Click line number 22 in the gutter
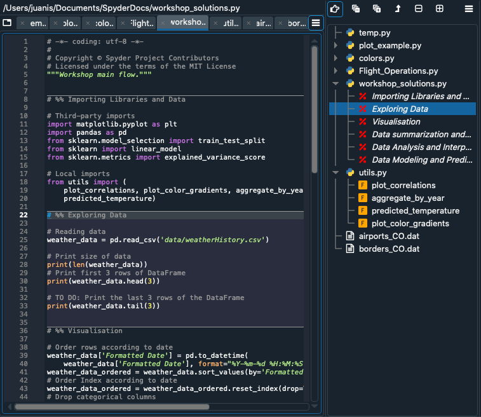Screen dimensions: 481x417 tap(24, 215)
